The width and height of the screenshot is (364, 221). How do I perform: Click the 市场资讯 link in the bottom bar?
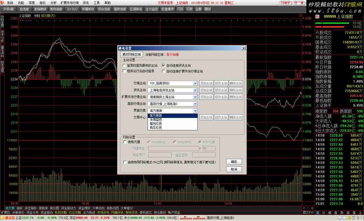(103, 213)
